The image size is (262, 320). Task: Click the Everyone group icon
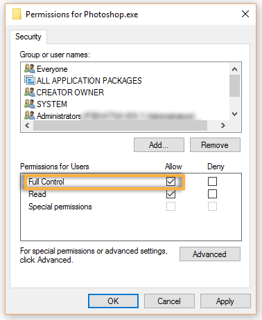pyautogui.click(x=30, y=68)
